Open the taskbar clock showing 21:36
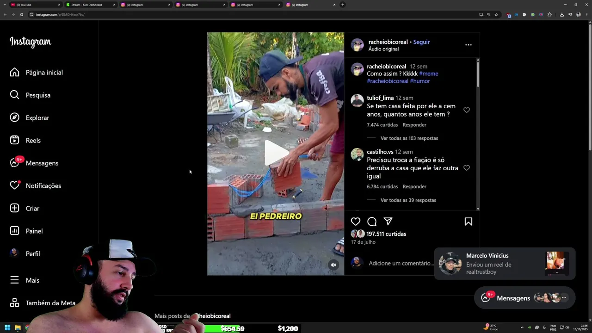 pyautogui.click(x=580, y=328)
